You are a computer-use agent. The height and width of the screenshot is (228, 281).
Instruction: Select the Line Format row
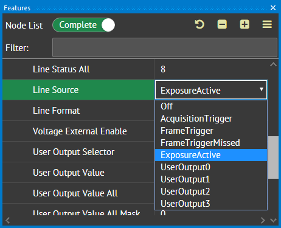78,111
